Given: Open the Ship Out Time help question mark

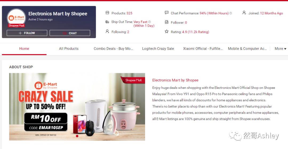Looking at the screenshot, I should (149, 22).
